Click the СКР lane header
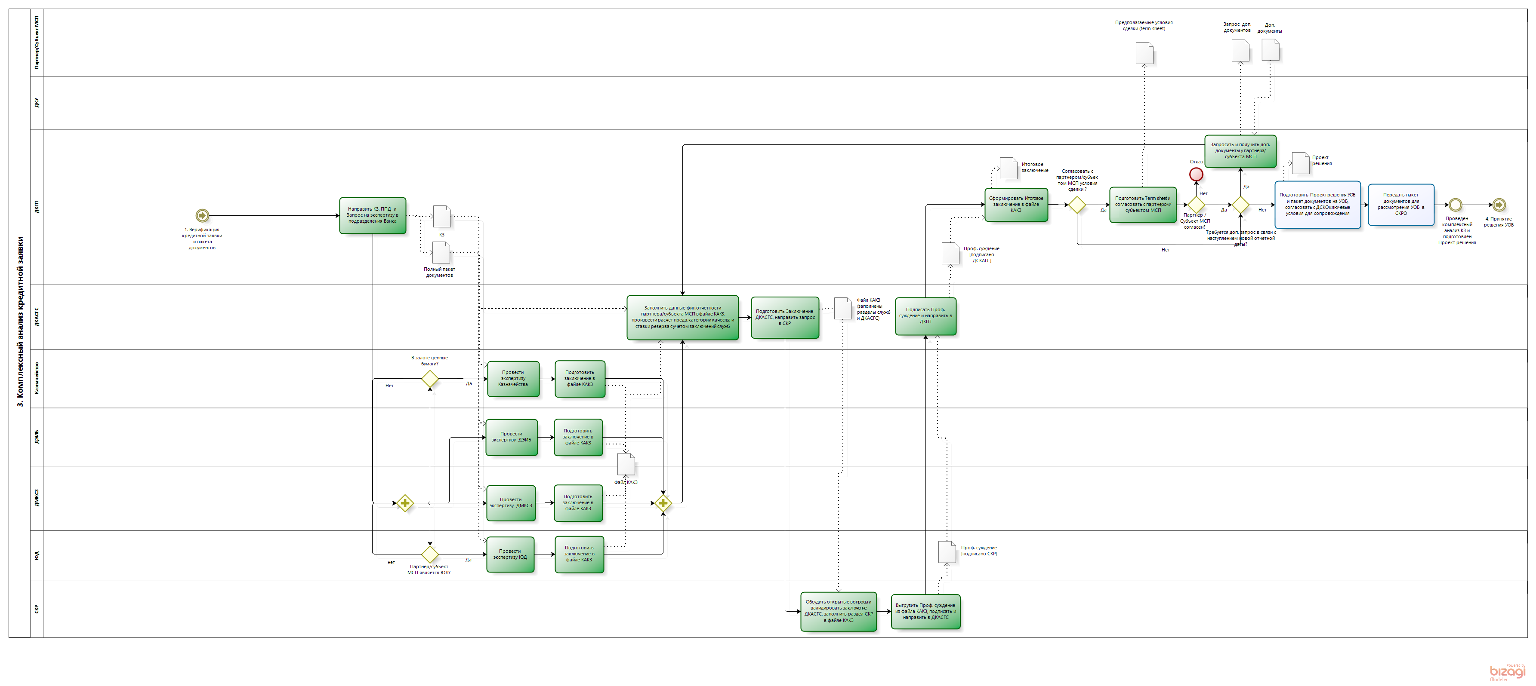The image size is (1536, 686). click(37, 609)
